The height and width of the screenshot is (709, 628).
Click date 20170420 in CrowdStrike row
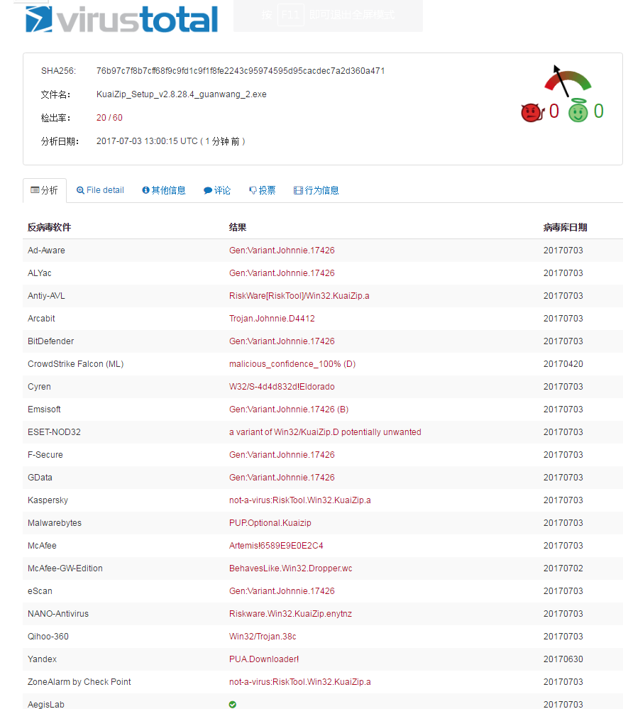point(563,364)
